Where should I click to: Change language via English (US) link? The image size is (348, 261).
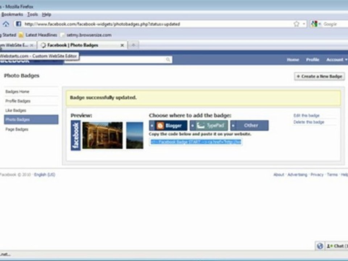[x=45, y=175]
